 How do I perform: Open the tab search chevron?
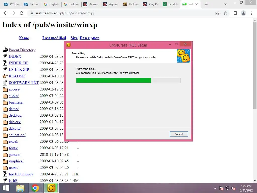point(226,4)
